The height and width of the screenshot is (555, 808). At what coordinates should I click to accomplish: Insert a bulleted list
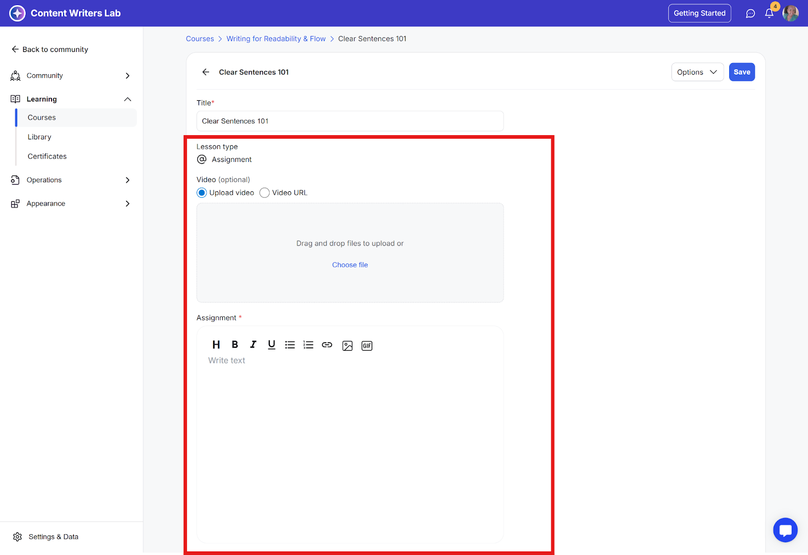click(290, 345)
